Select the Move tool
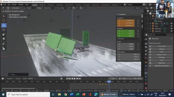The image size is (174, 97). [x=4, y=25]
